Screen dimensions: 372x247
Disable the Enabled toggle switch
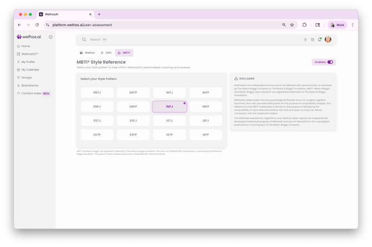coord(330,62)
